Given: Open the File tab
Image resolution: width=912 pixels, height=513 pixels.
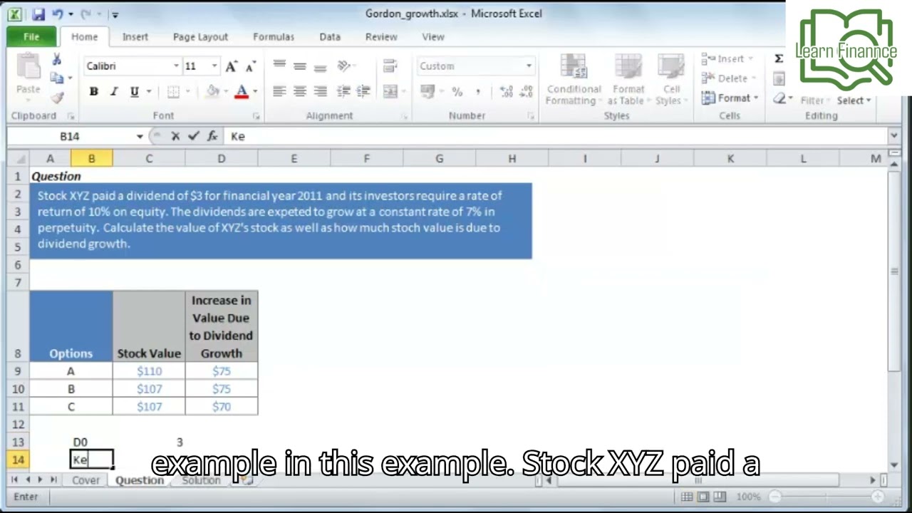Looking at the screenshot, I should [x=31, y=37].
